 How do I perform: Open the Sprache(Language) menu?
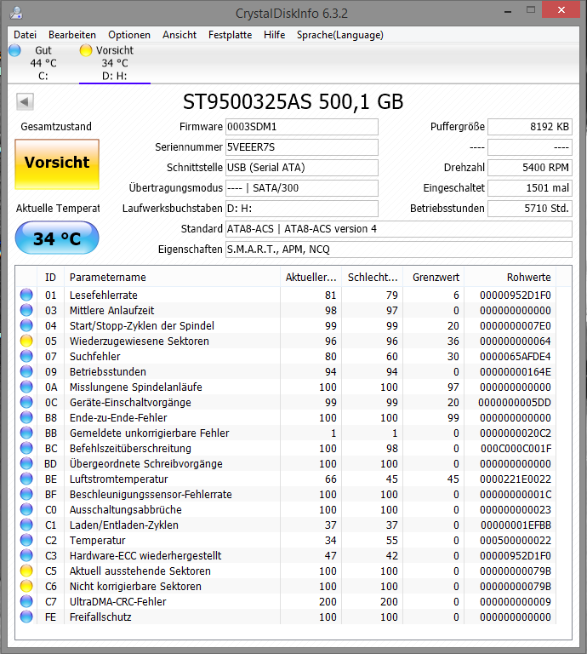tap(340, 35)
